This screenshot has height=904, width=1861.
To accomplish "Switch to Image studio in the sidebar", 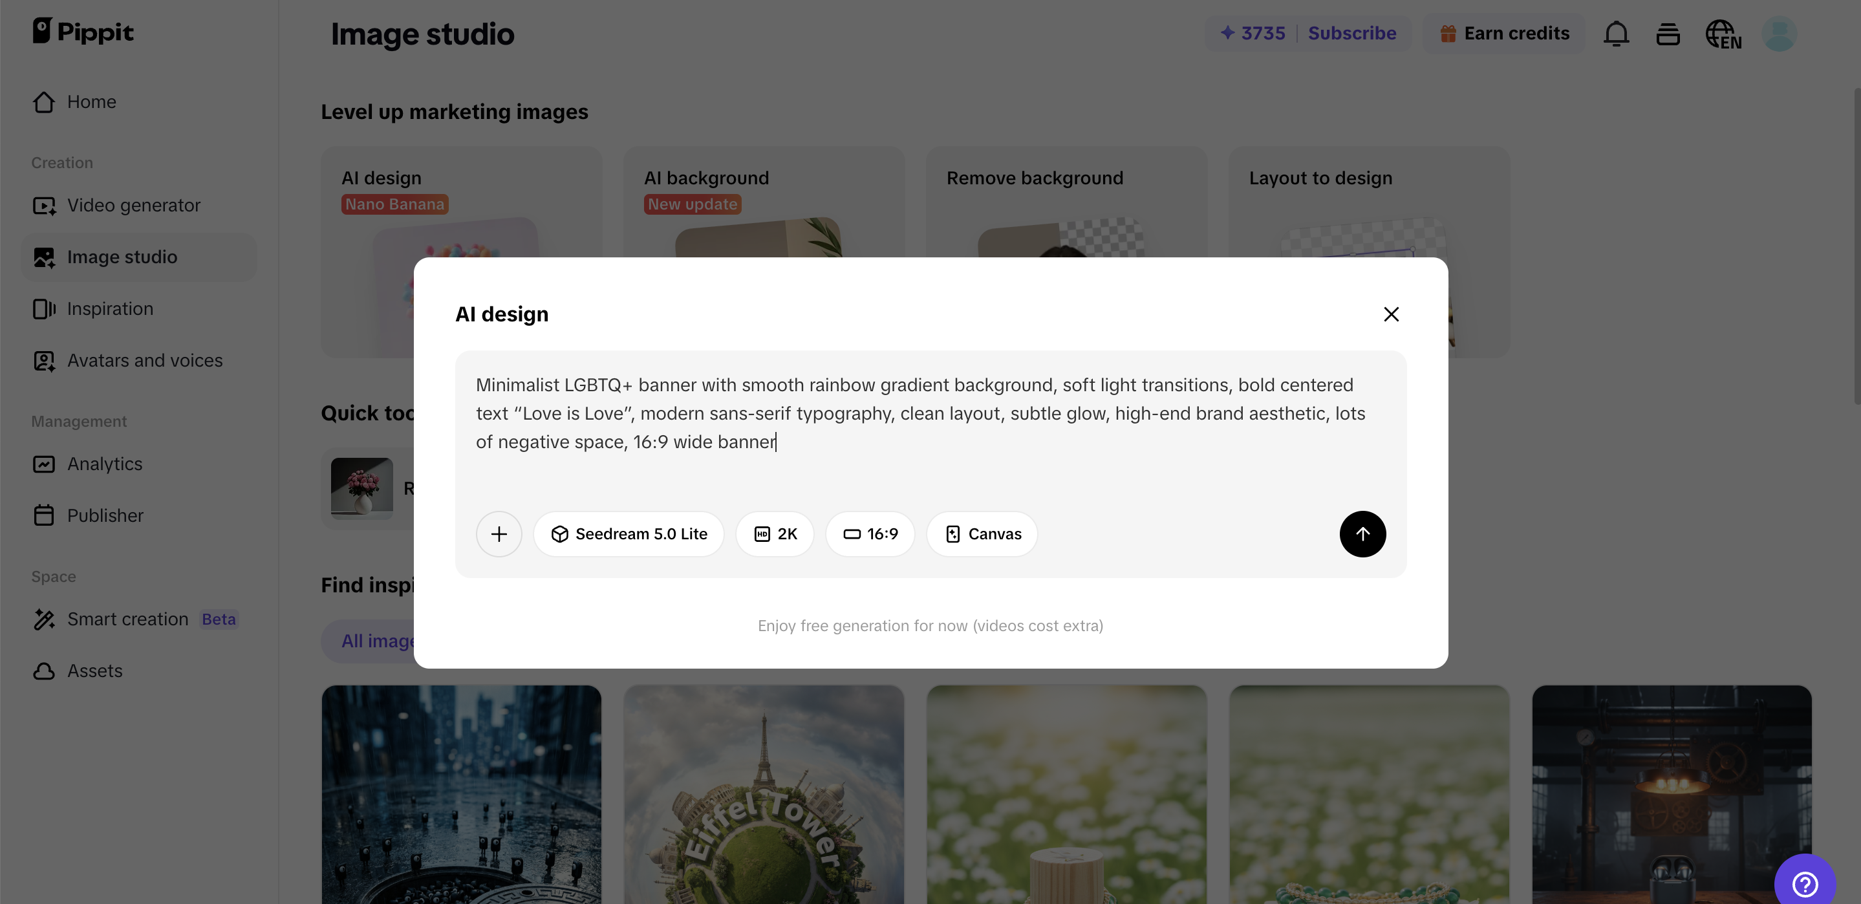I will click(122, 257).
